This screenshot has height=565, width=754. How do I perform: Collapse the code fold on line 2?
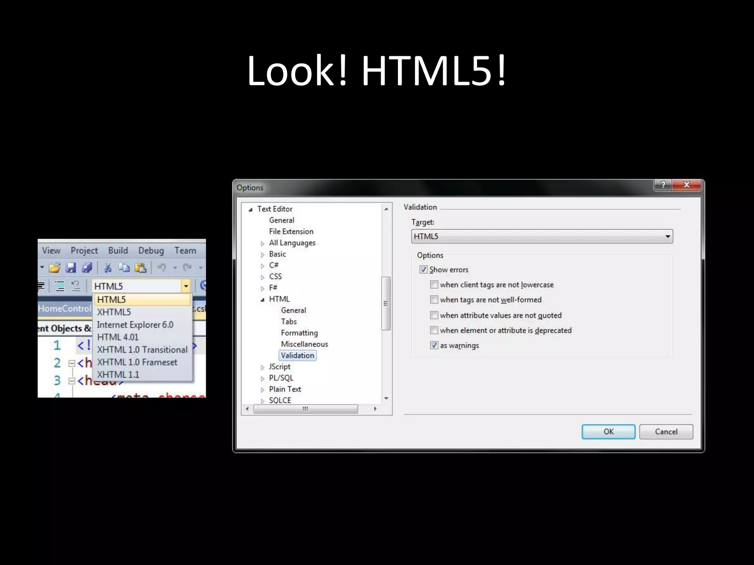click(72, 363)
